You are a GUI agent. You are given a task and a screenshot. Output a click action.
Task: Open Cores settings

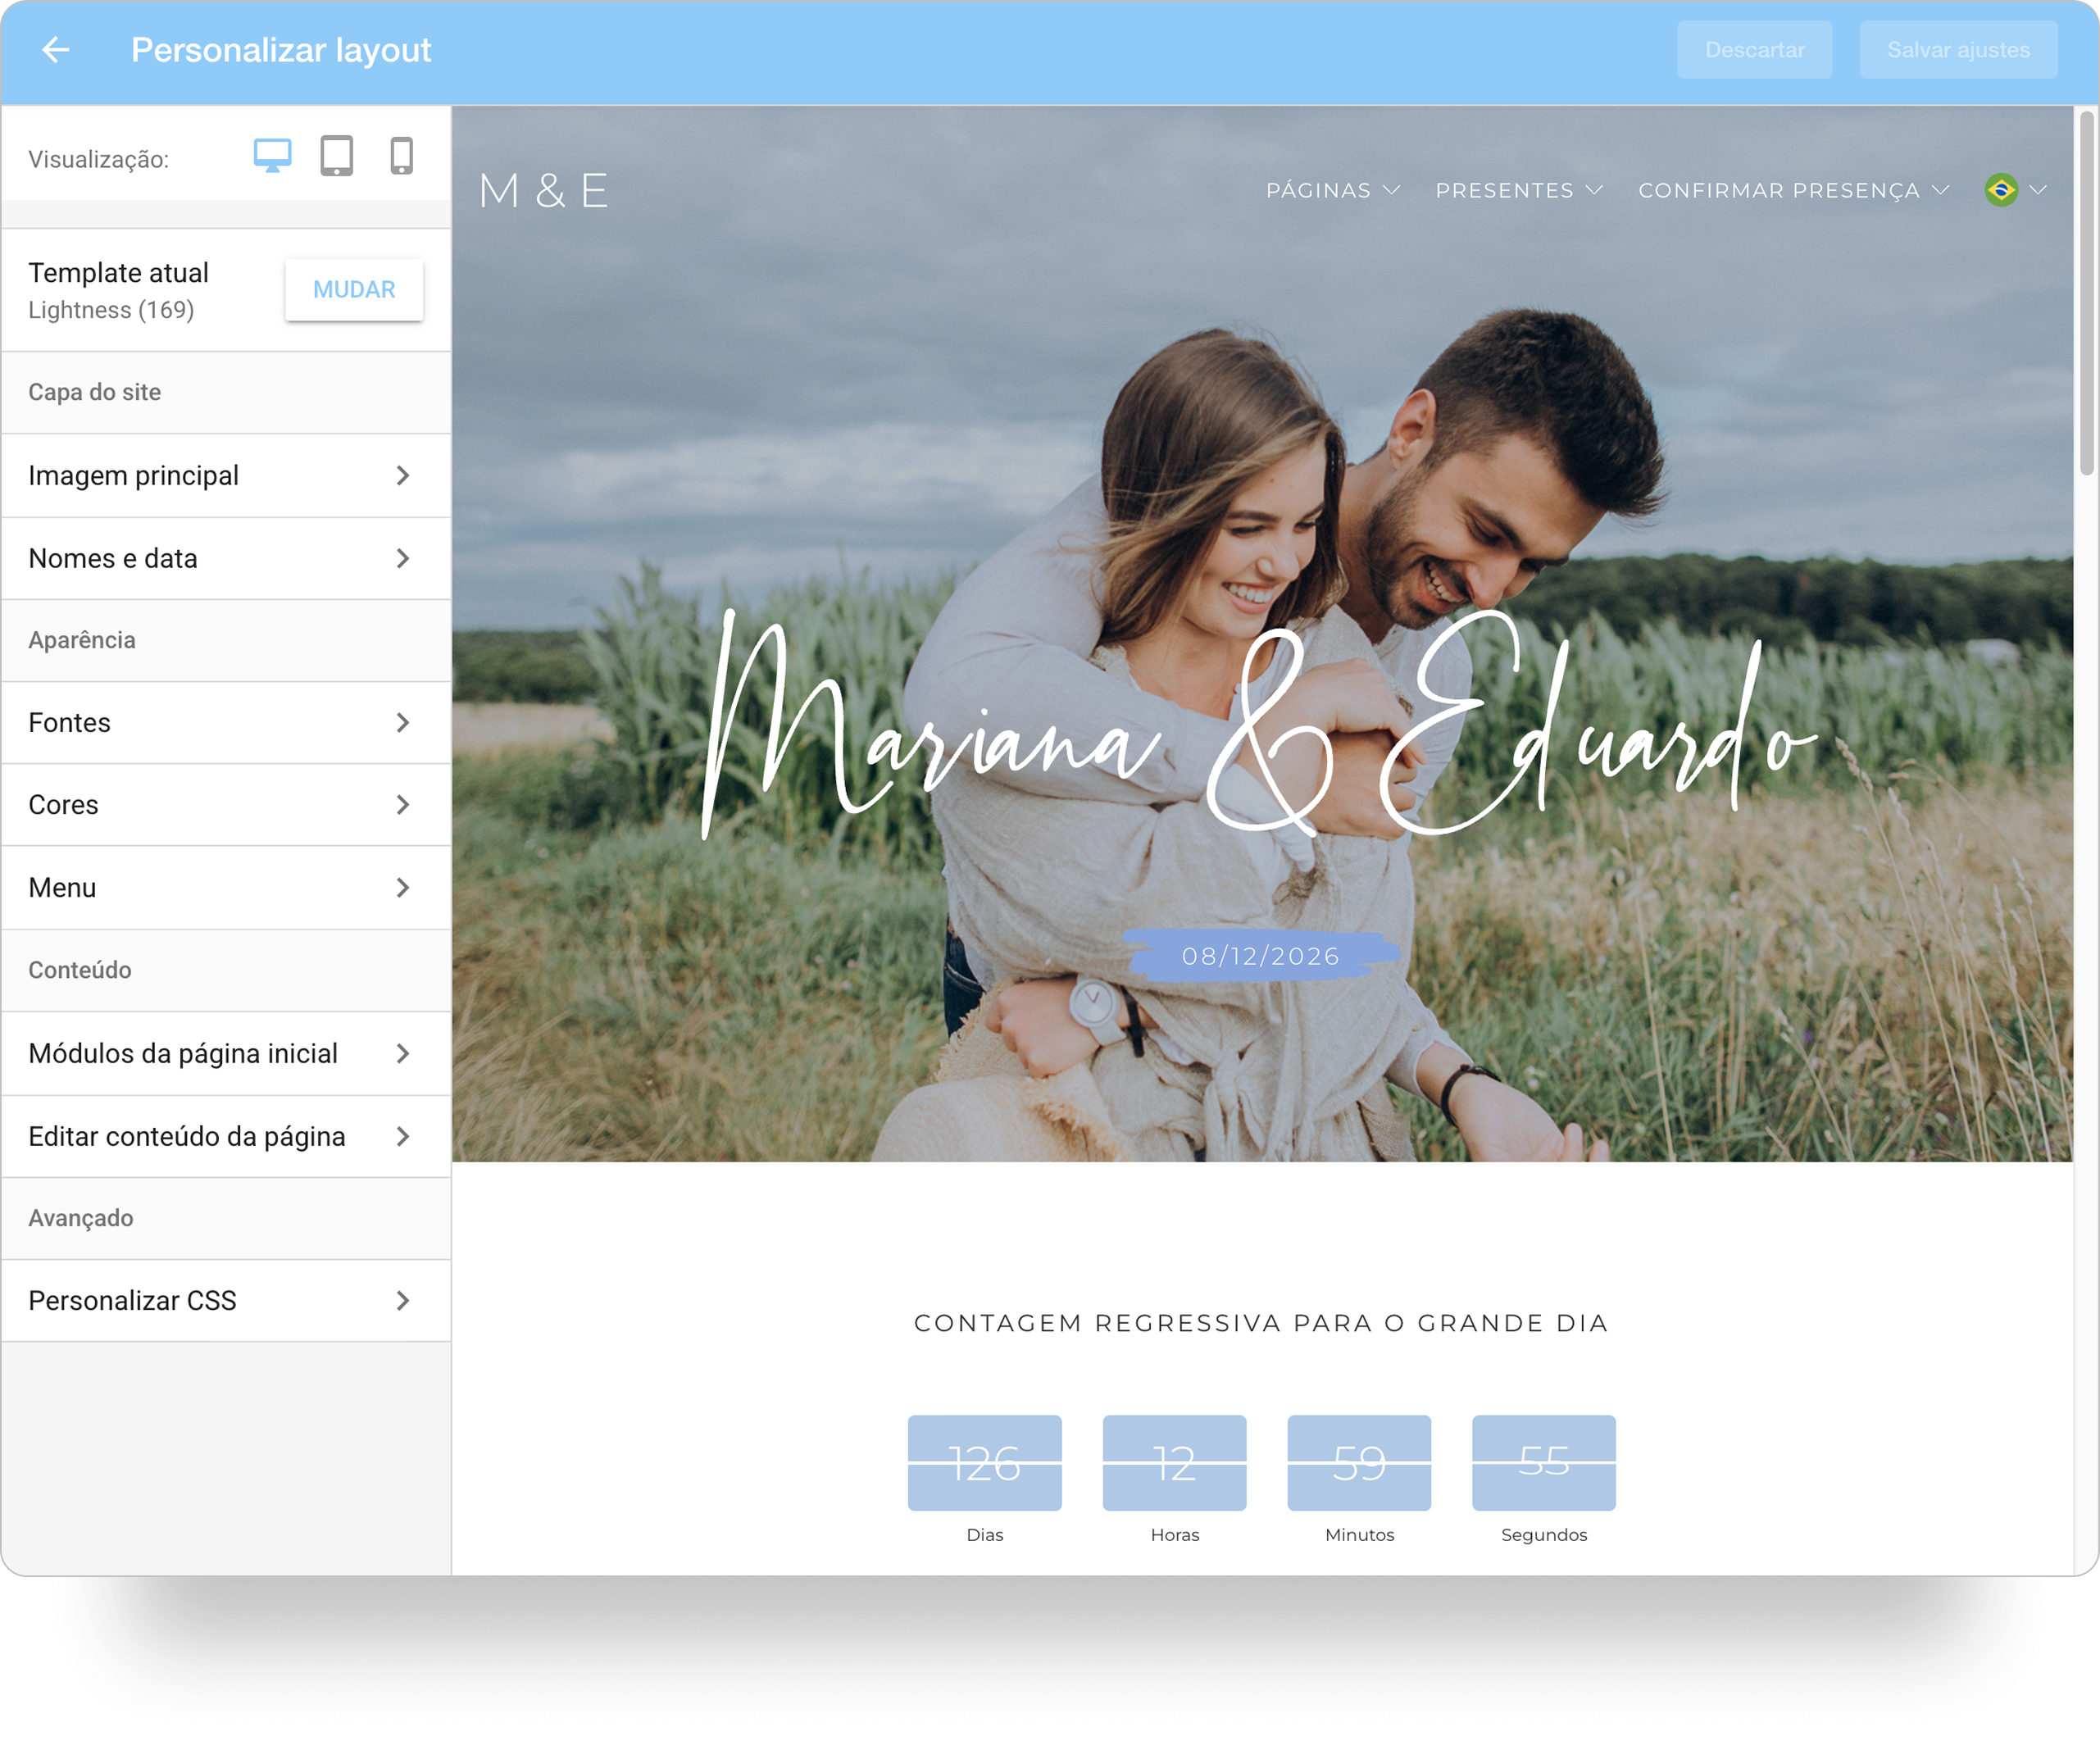(x=226, y=805)
